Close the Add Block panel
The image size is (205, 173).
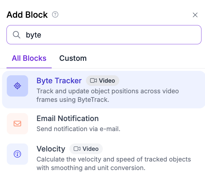pos(195,15)
